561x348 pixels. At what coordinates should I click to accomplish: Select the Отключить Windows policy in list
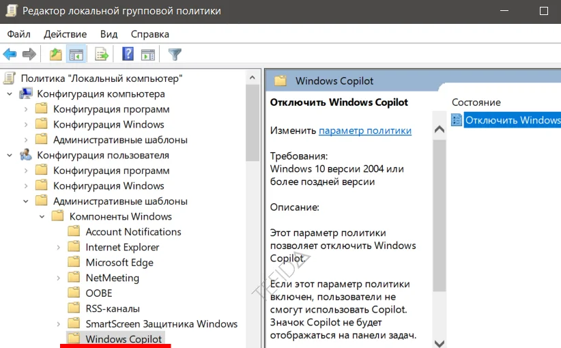pos(513,120)
